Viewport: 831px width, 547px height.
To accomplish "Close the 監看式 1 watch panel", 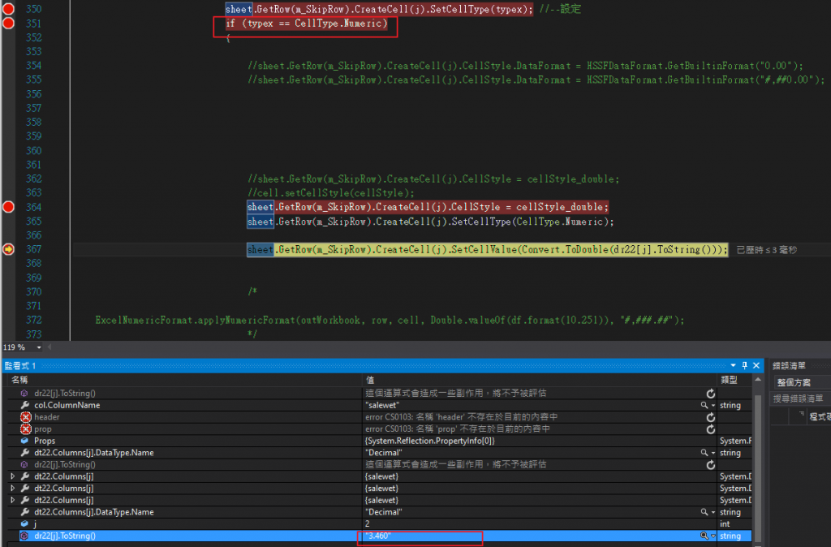I will point(756,365).
